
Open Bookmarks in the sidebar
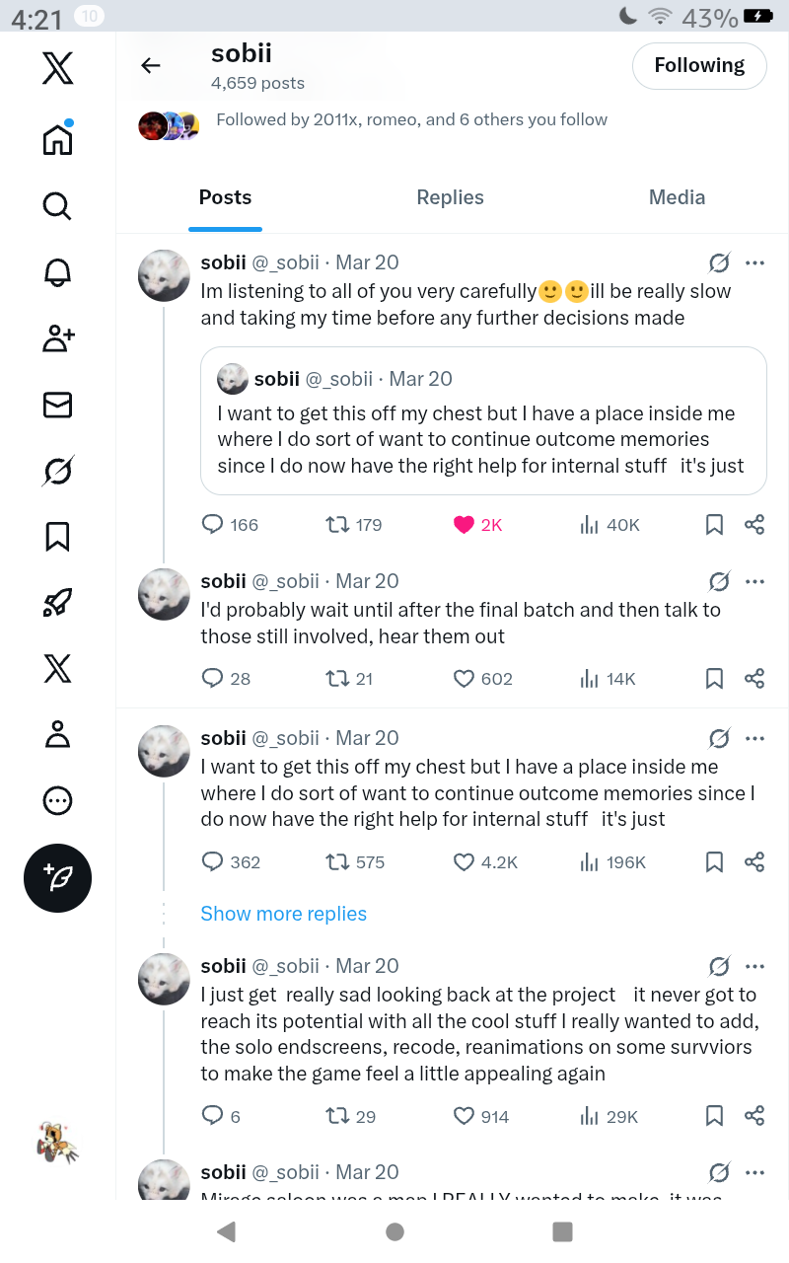click(x=57, y=536)
